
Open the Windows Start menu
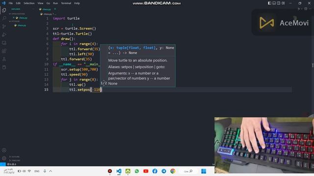pyautogui.click(x=204, y=171)
